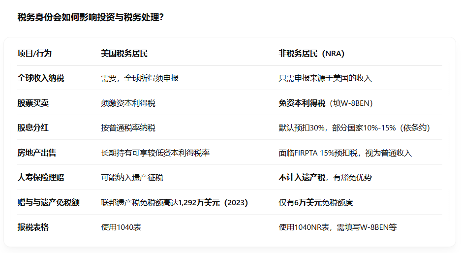Click the 项目/行为 column header
The height and width of the screenshot is (253, 461).
click(x=34, y=53)
